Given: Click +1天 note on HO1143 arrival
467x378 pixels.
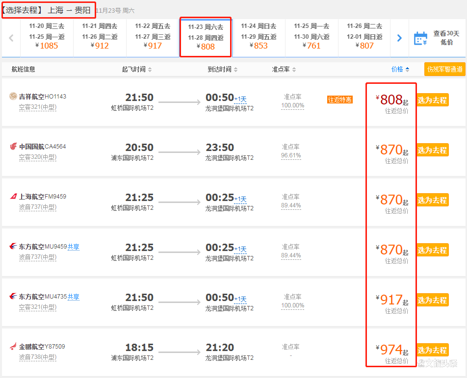Looking at the screenshot, I should pos(240,99).
